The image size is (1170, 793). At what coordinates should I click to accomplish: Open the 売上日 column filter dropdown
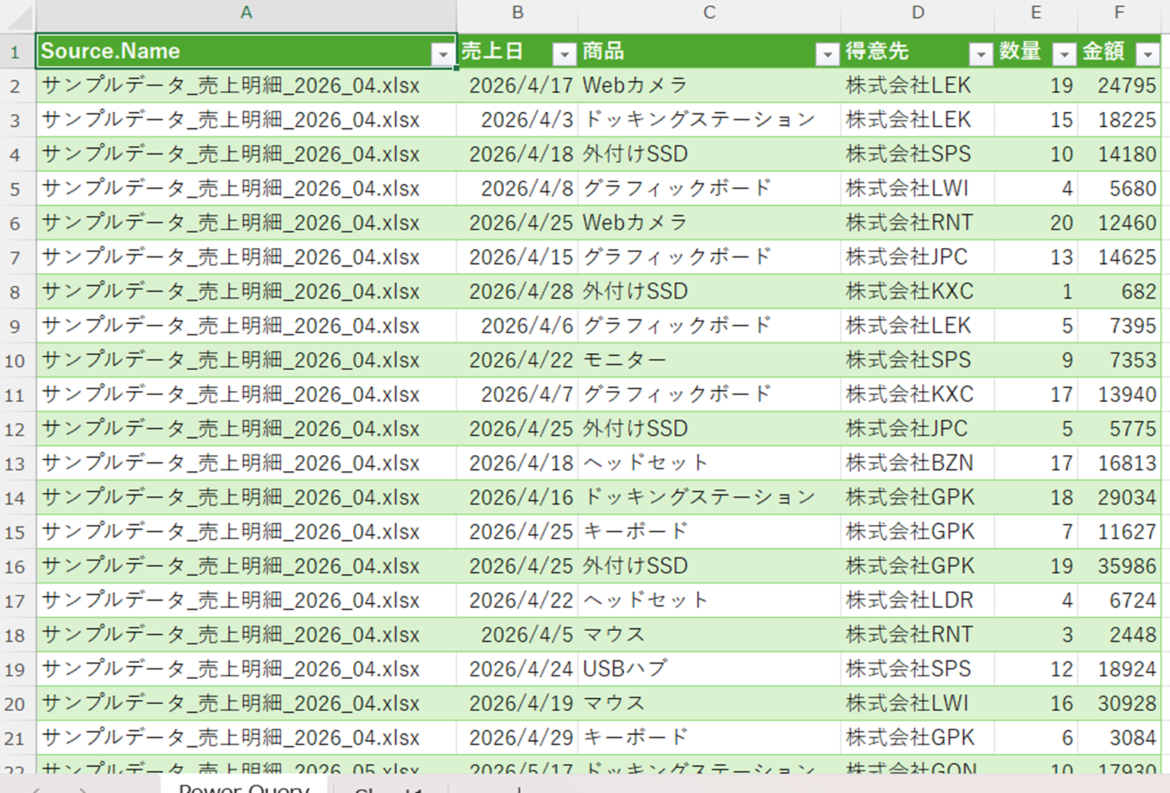(564, 53)
